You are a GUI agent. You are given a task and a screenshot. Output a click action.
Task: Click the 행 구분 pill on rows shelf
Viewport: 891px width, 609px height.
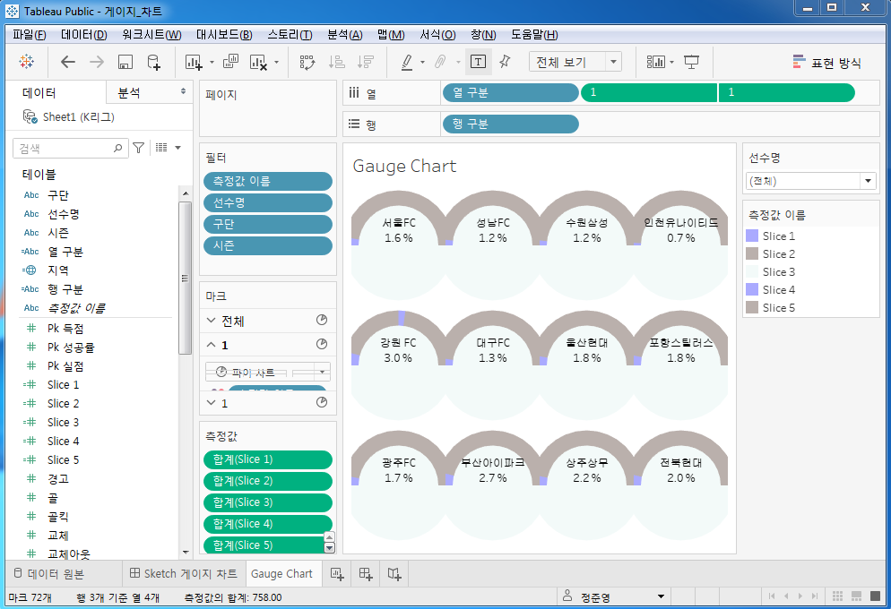tap(510, 124)
